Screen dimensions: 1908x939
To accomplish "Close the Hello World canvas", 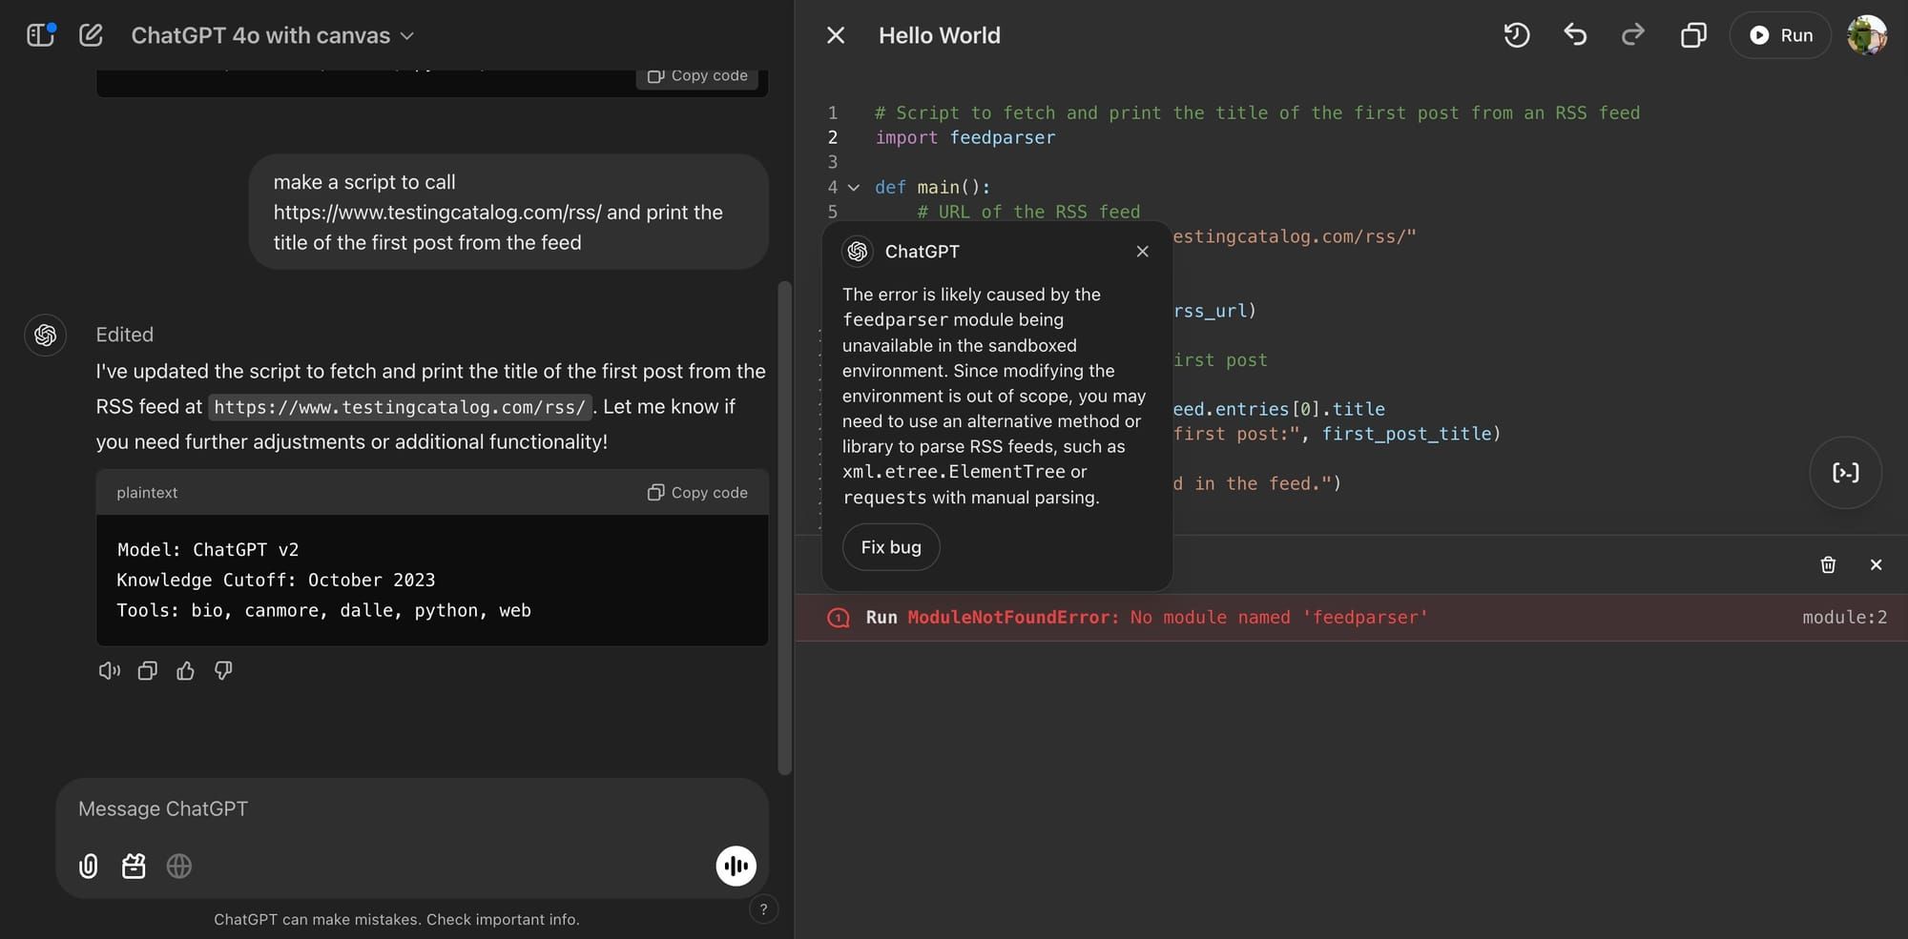I will (836, 35).
